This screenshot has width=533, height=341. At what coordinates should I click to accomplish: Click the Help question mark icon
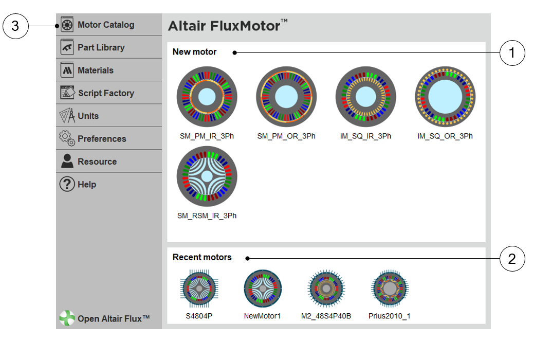tap(67, 184)
